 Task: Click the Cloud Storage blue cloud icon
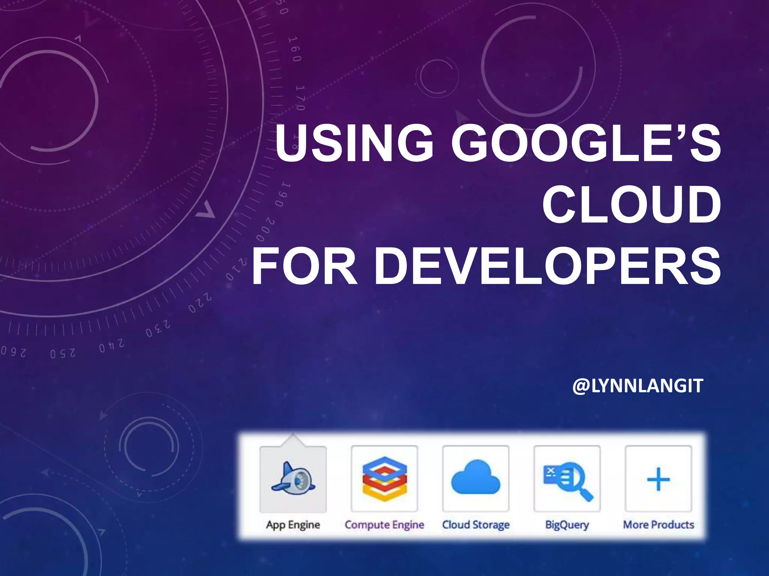(x=476, y=477)
